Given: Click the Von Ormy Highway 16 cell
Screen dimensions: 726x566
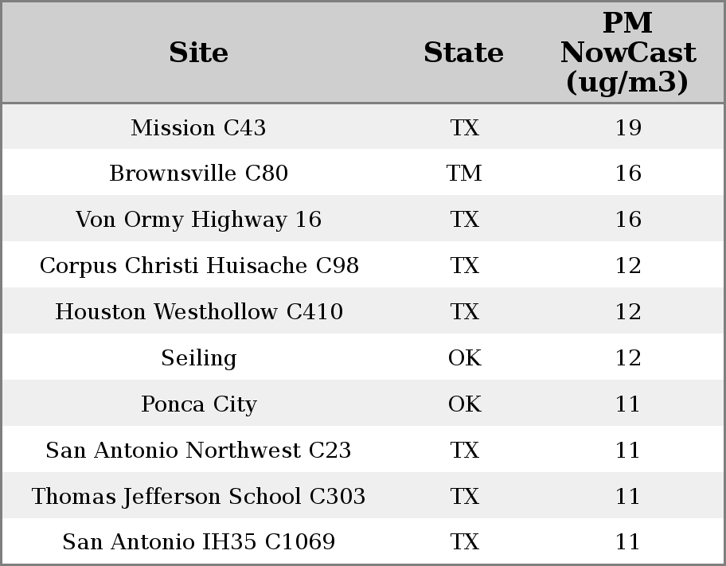Looking at the screenshot, I should [198, 220].
